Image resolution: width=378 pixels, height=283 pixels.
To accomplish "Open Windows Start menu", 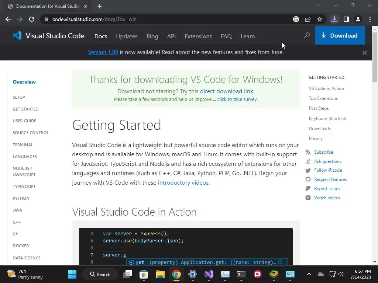I will click(72, 274).
